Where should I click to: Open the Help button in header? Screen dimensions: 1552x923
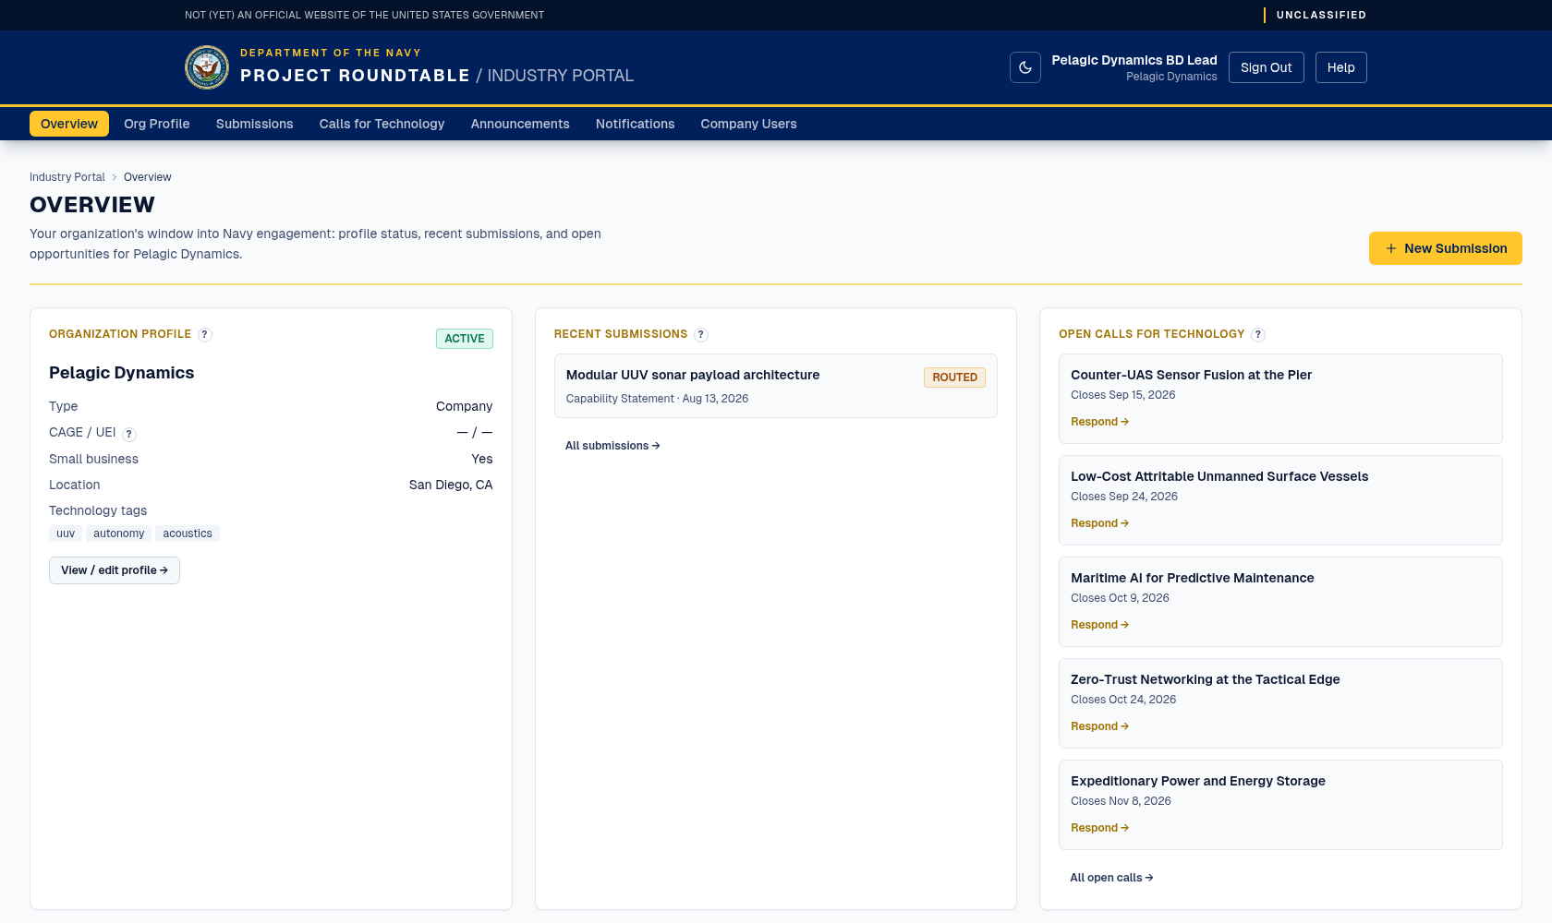1341,67
